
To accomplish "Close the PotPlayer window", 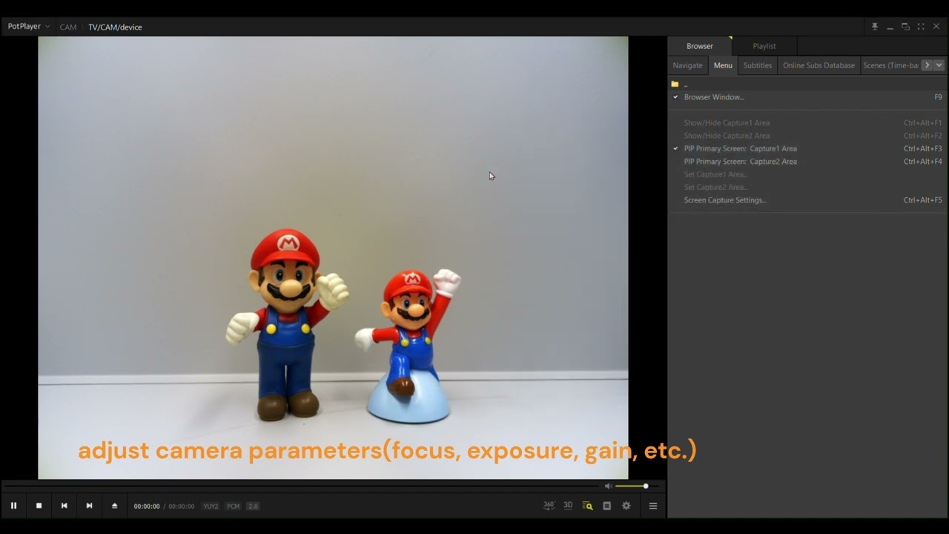I will tap(936, 27).
